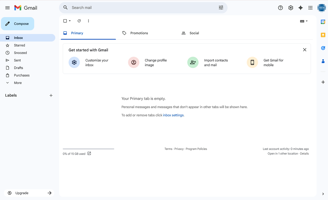Open the Google apps grid

tap(310, 8)
